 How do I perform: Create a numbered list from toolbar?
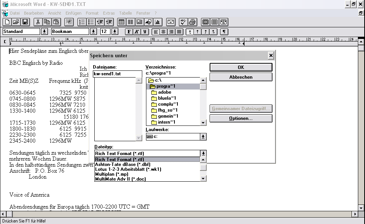coord(82,22)
